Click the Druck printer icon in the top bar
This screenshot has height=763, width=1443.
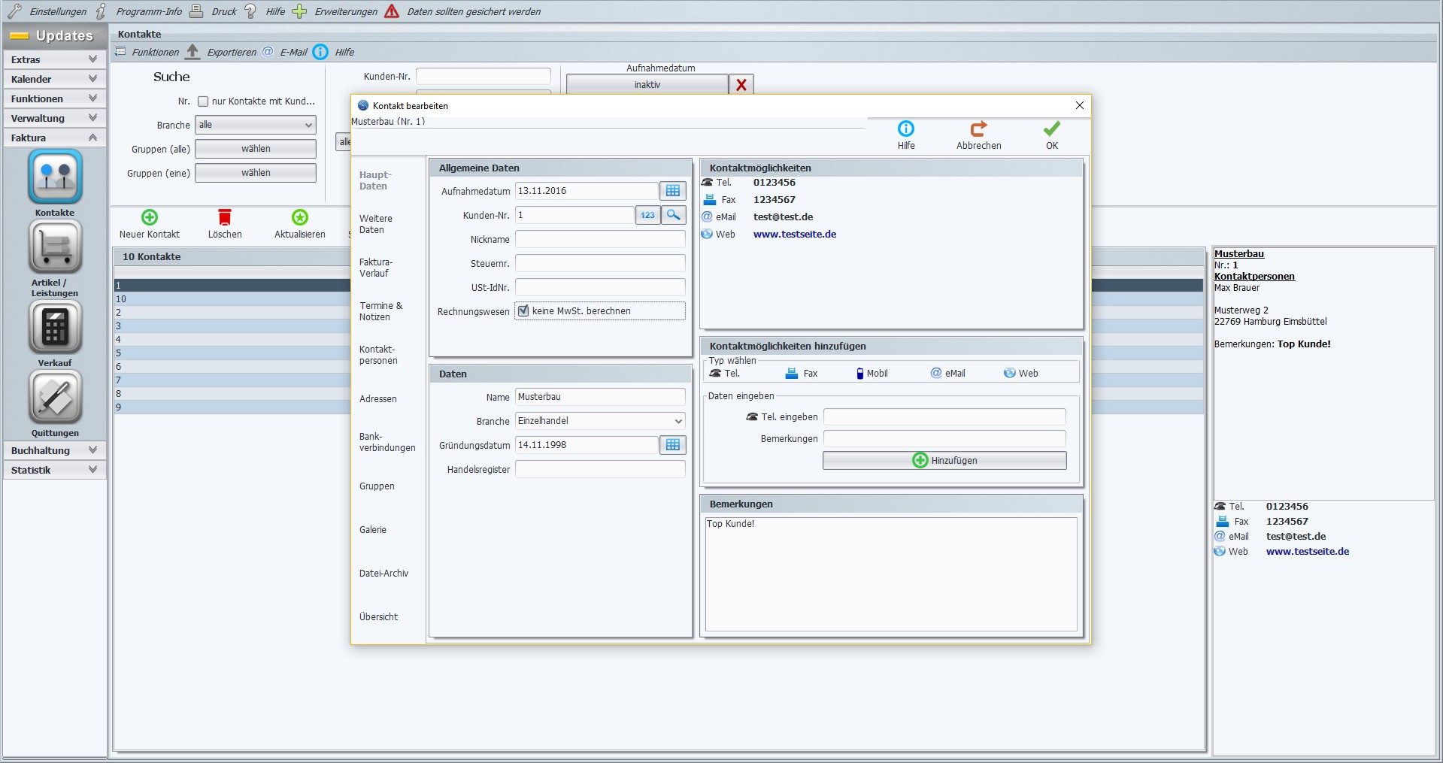[196, 11]
